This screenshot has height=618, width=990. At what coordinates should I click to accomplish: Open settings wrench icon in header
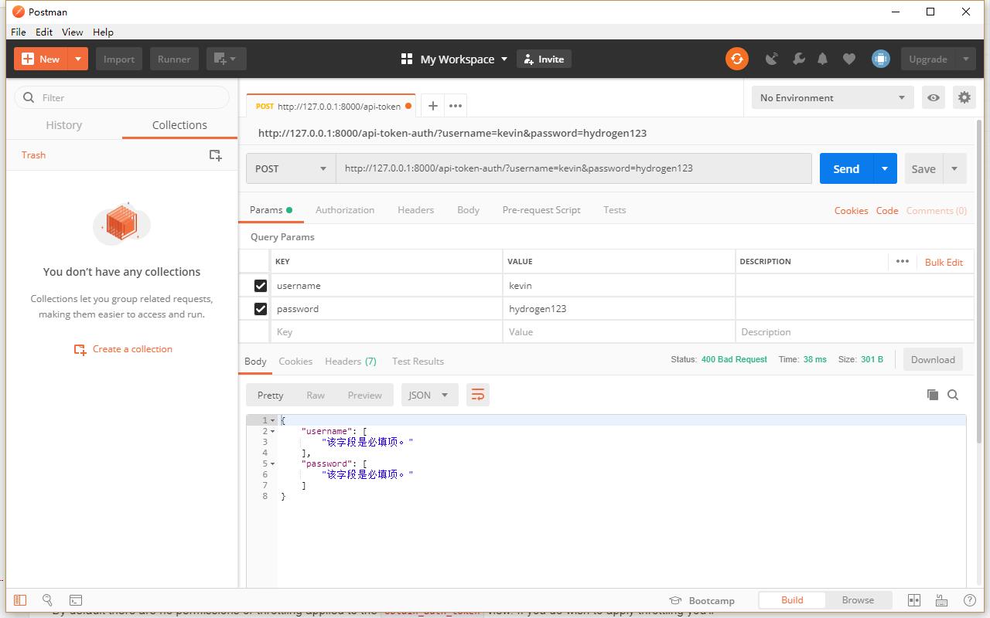(x=798, y=59)
